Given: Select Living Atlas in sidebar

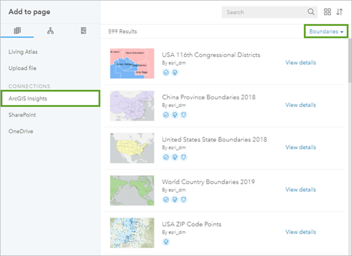Looking at the screenshot, I should point(23,52).
